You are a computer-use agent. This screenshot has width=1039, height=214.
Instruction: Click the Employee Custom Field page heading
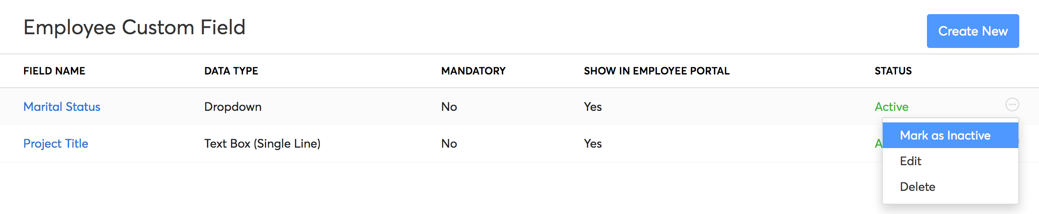click(134, 27)
